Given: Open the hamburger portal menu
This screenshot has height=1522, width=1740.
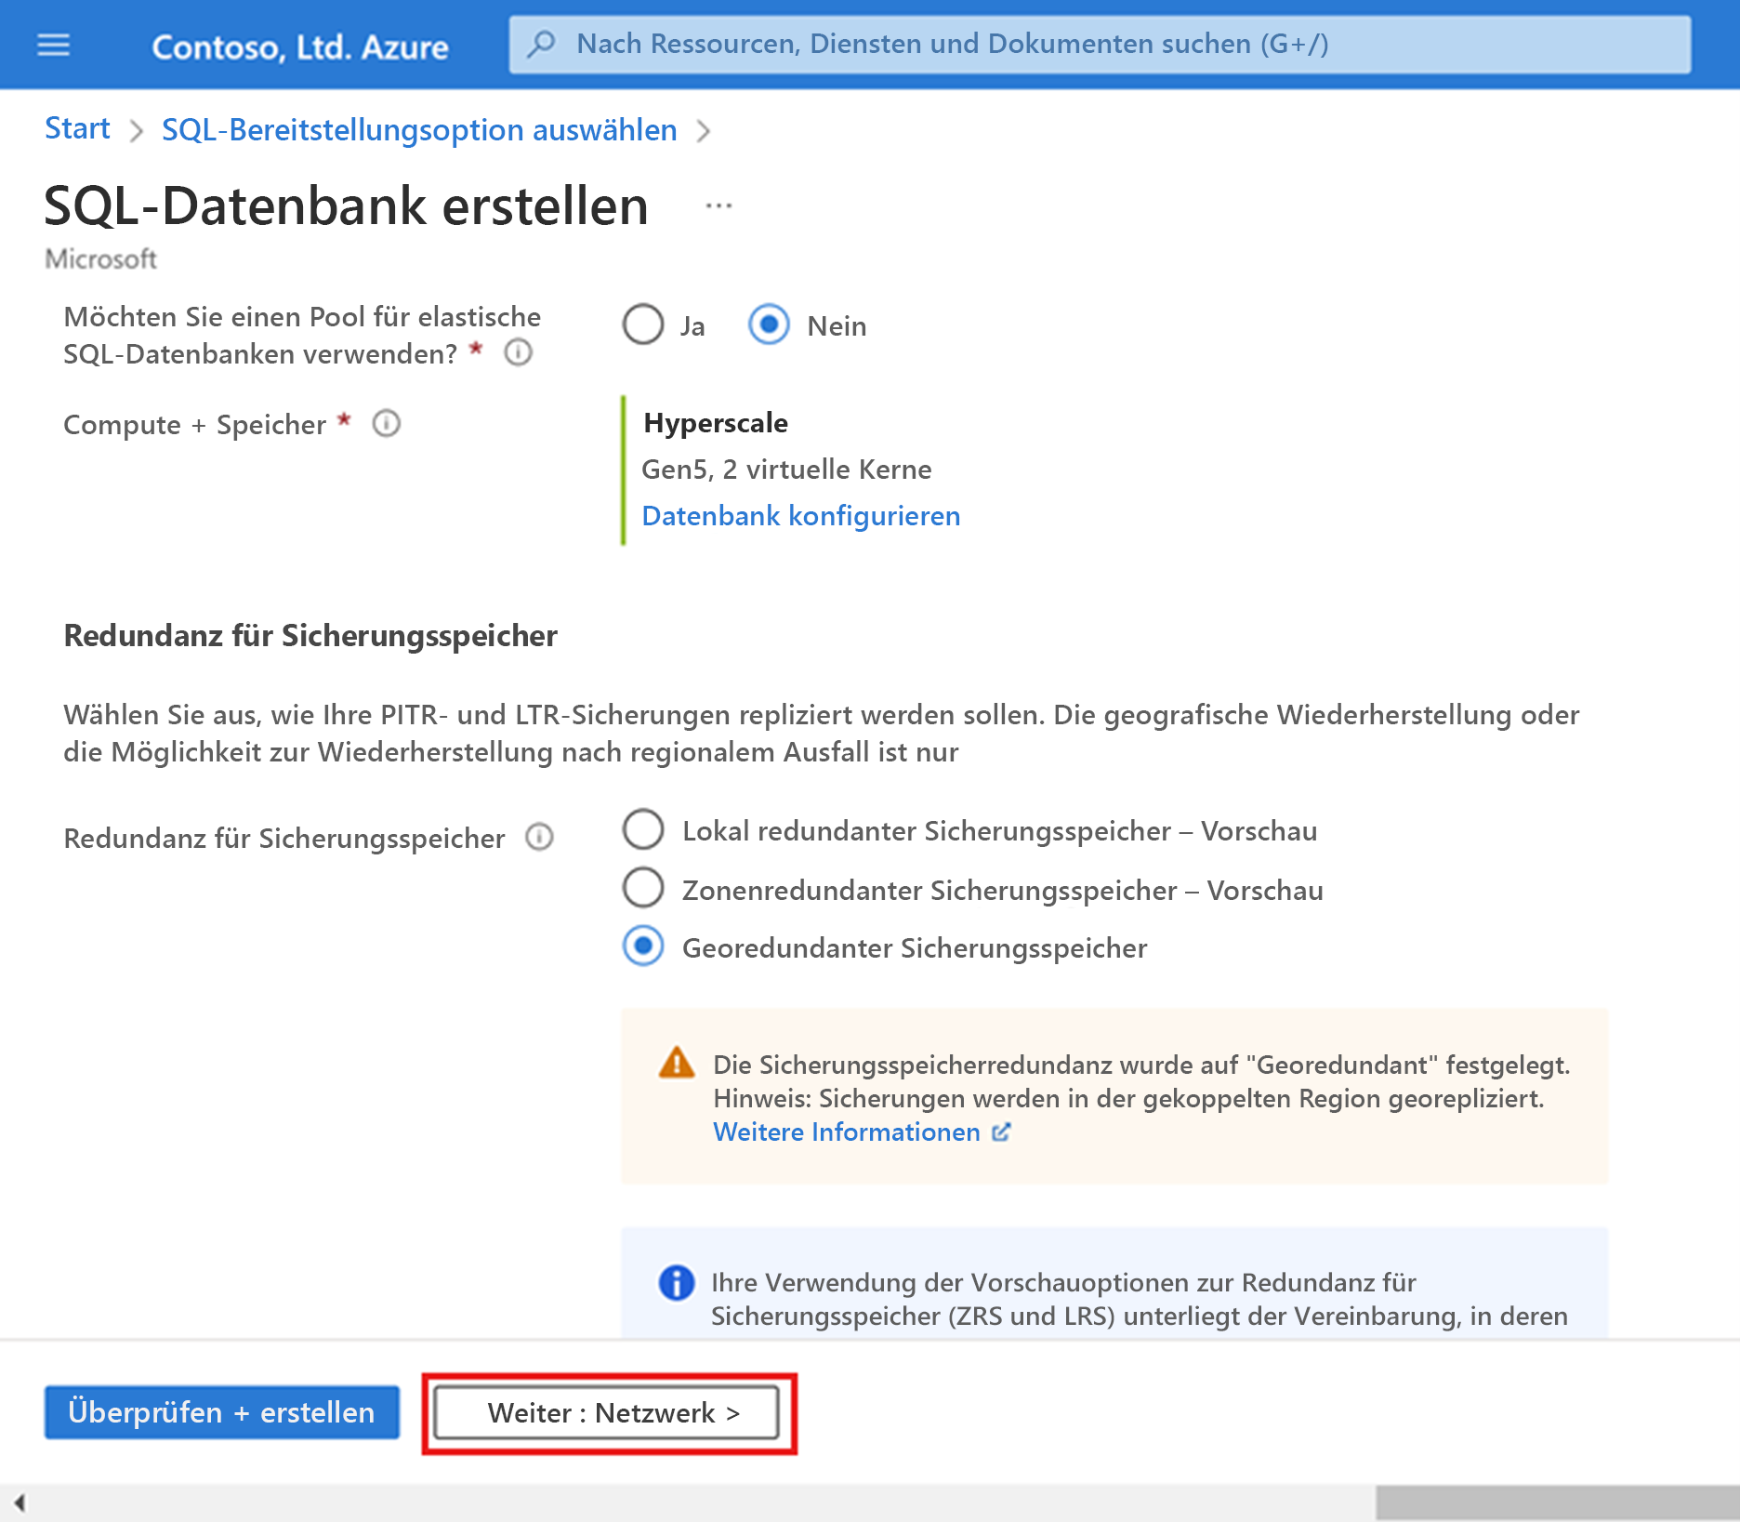Looking at the screenshot, I should pyautogui.click(x=53, y=45).
